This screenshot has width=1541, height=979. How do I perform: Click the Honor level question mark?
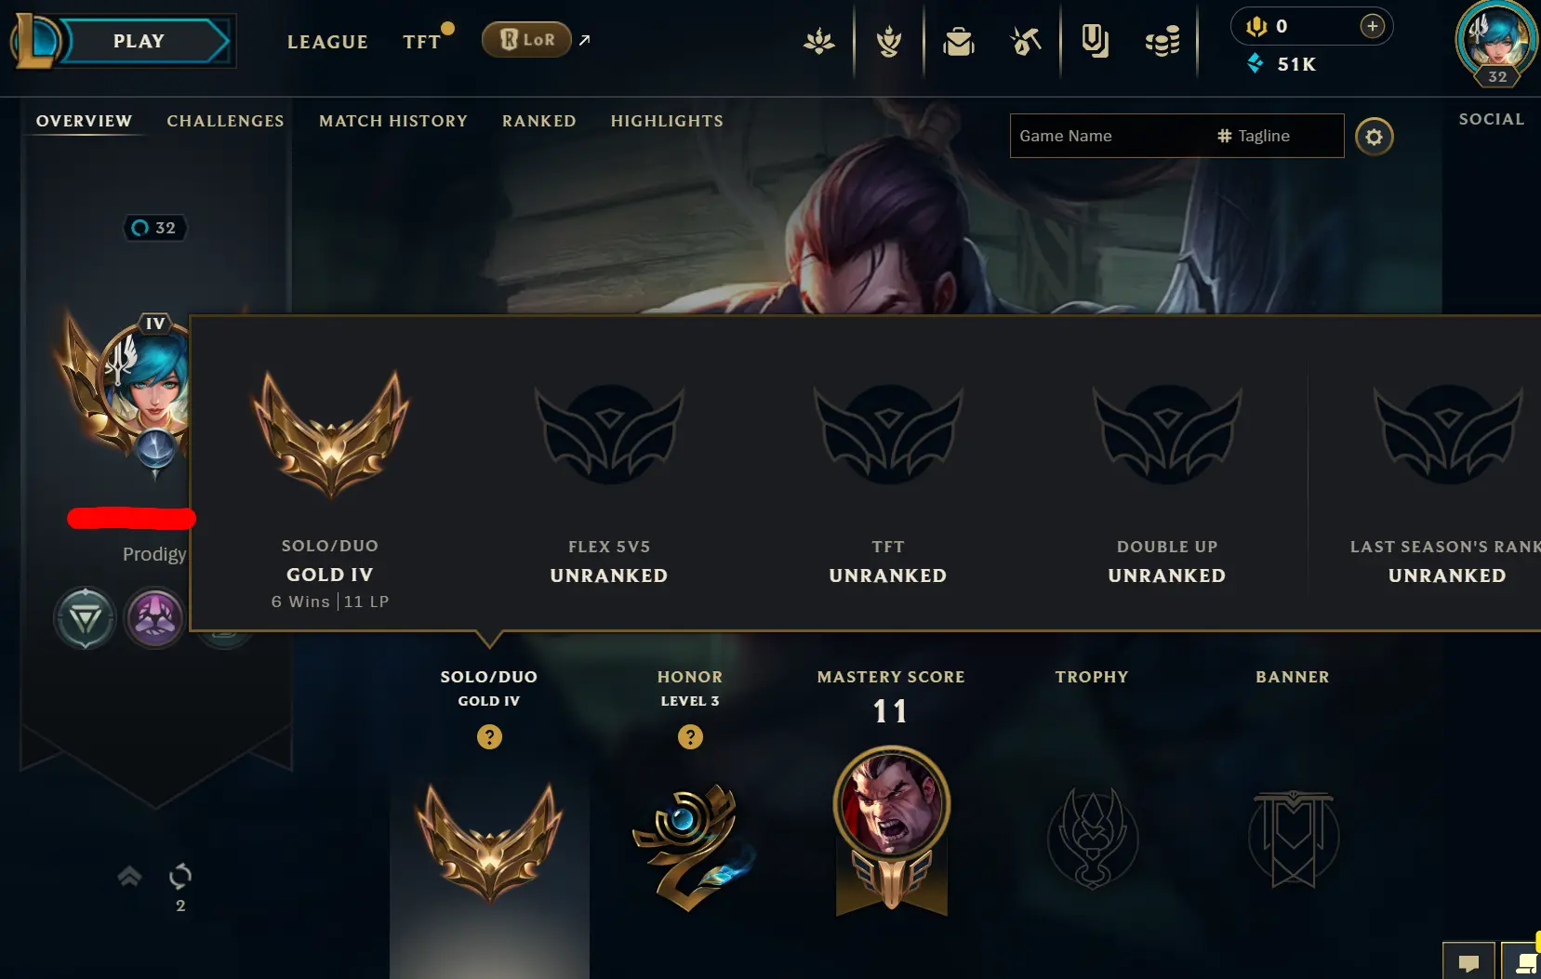tap(690, 737)
